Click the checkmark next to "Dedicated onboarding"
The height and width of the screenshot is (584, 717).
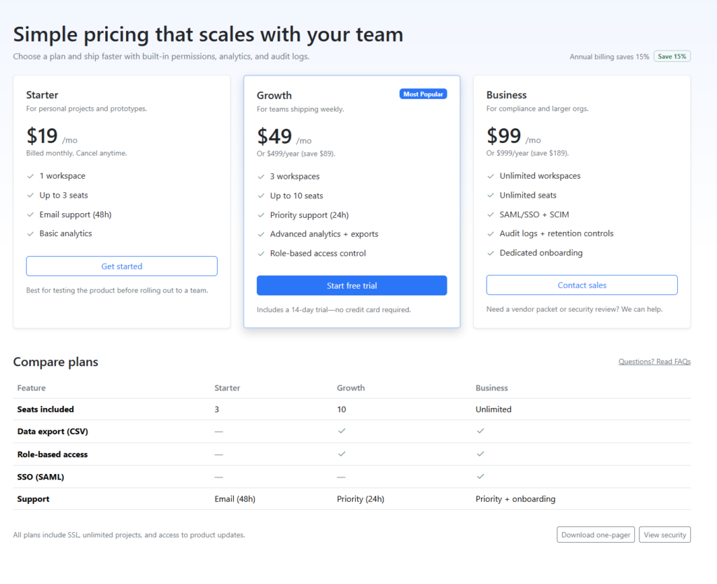[491, 253]
